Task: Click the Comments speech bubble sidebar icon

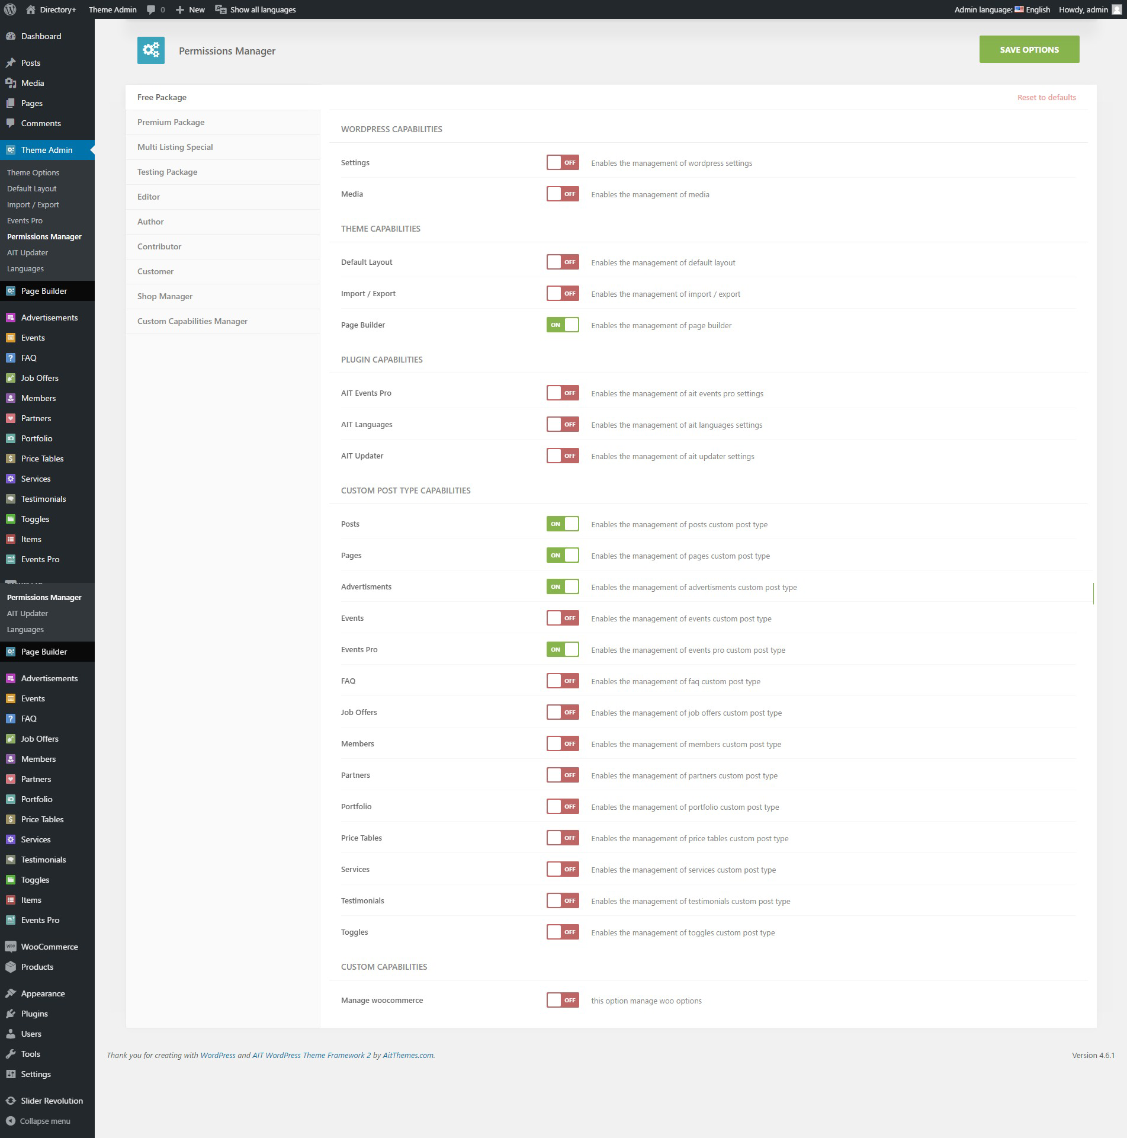Action: [x=11, y=123]
